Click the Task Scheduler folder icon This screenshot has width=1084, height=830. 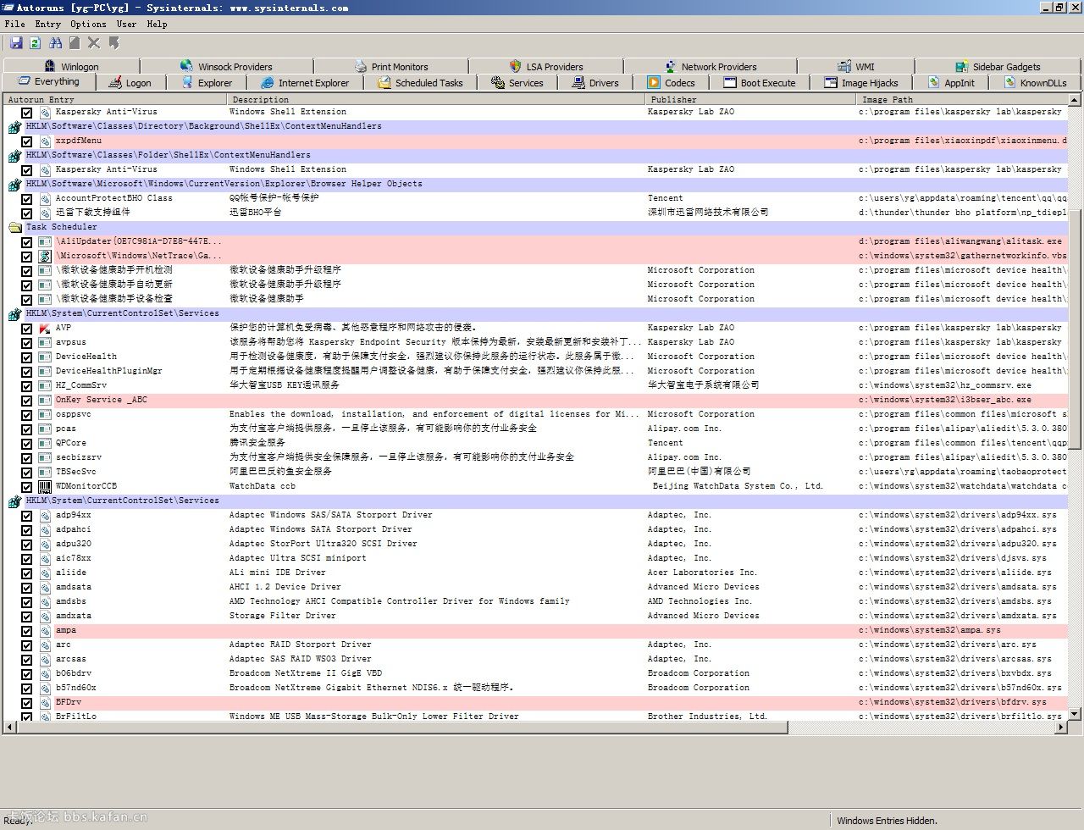point(14,227)
